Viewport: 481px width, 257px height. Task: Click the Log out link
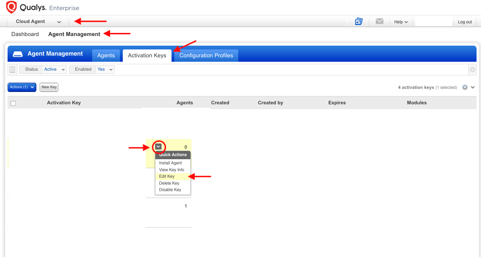(x=464, y=22)
